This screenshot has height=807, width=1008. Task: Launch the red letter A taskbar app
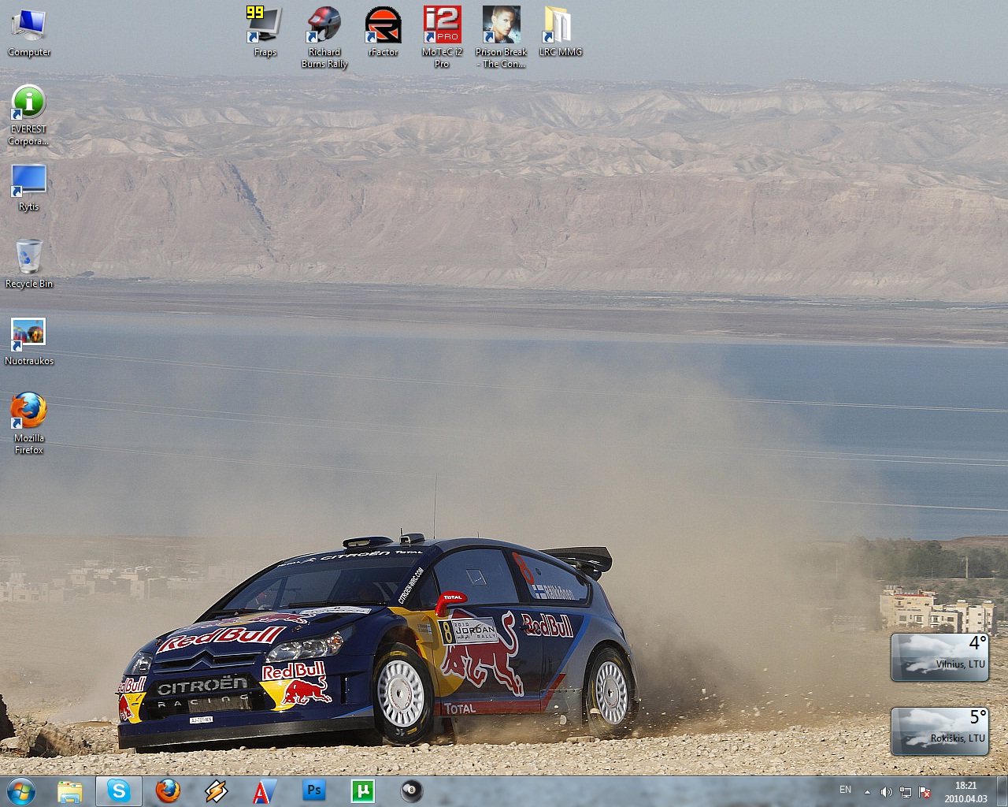[265, 791]
